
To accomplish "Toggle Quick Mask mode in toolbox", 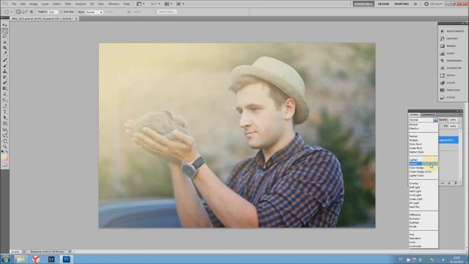I will point(5,165).
